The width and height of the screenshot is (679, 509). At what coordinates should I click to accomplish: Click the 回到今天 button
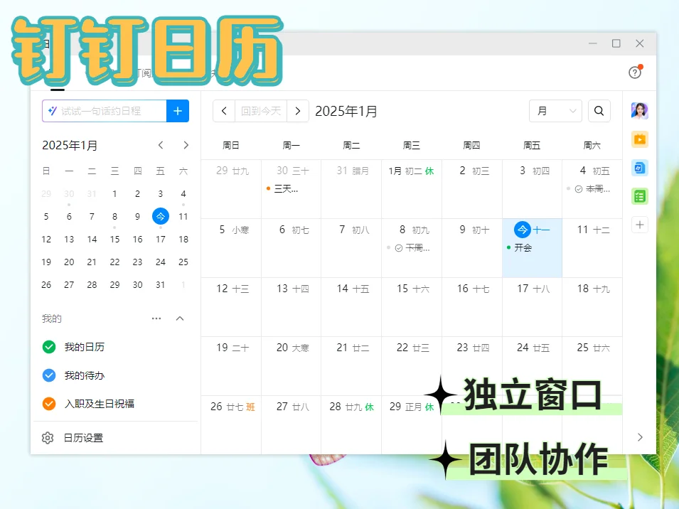pyautogui.click(x=261, y=111)
